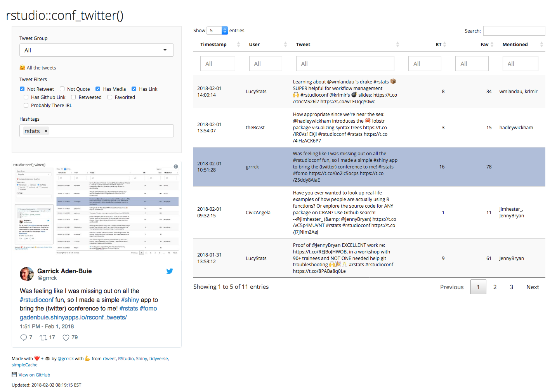Open the RStudio footer link
This screenshot has height=392, width=557.
click(126, 359)
